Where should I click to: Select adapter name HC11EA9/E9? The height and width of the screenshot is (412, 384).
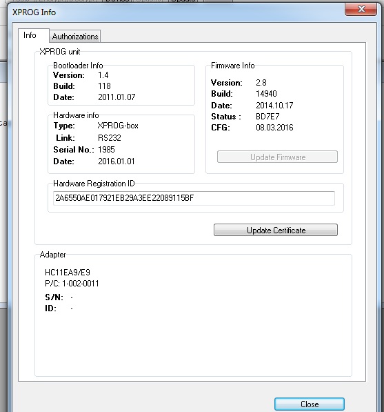click(x=68, y=272)
